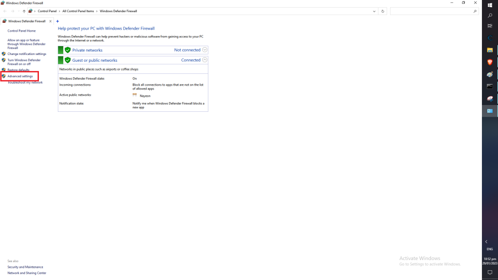498x280 pixels.
Task: Open Snipping Tool taskbar icon
Action: pos(490,99)
